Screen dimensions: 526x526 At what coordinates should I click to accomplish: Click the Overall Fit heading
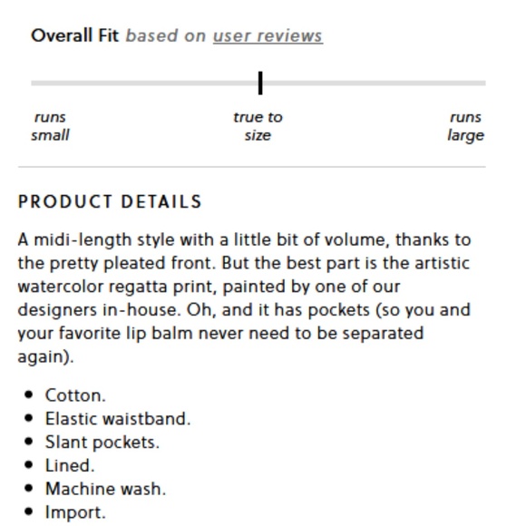point(74,35)
